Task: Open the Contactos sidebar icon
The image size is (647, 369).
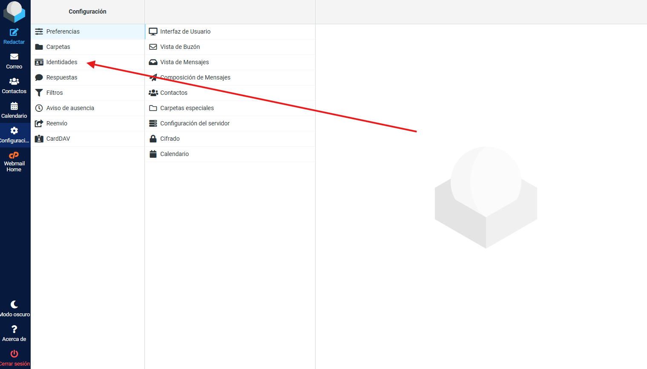Action: 14,82
